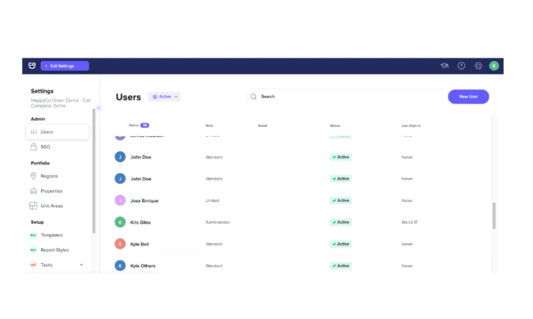Open the settings gear icon
Image resolution: width=533 pixels, height=319 pixels.
tap(478, 66)
